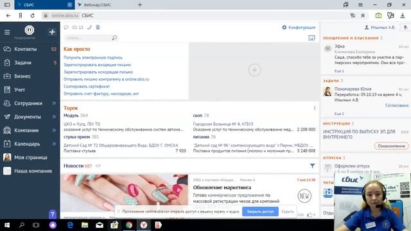Open link Отправить счет-фактуру, накладную, акт

tap(101, 94)
